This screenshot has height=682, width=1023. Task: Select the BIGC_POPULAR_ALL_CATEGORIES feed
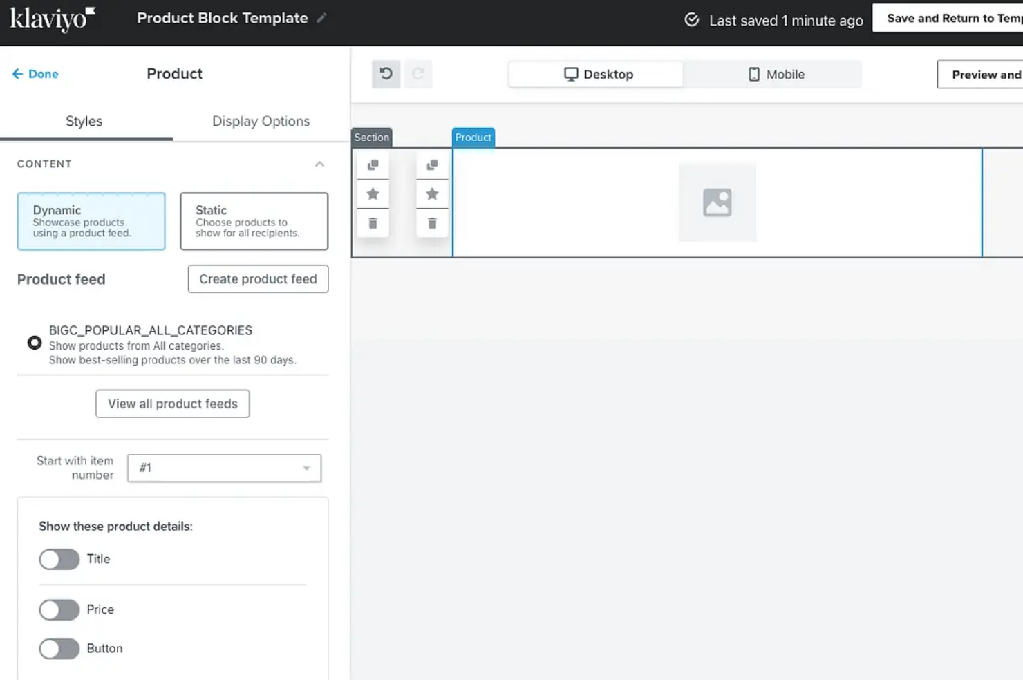[x=35, y=342]
